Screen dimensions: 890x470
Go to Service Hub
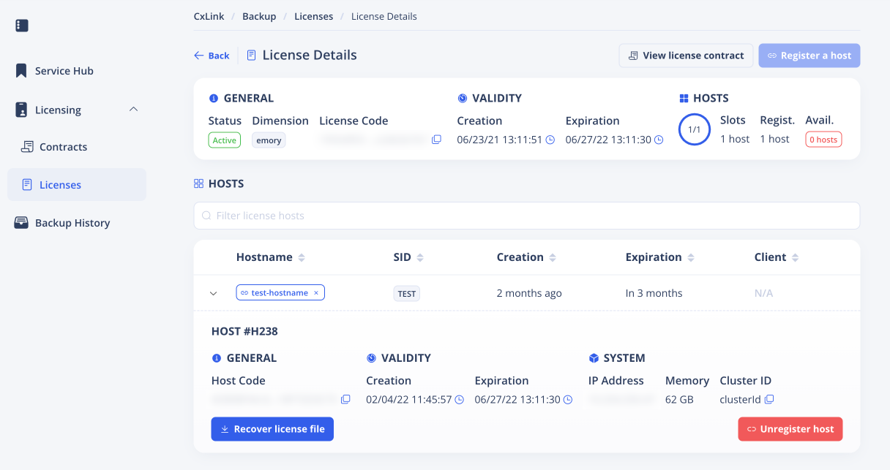(64, 71)
